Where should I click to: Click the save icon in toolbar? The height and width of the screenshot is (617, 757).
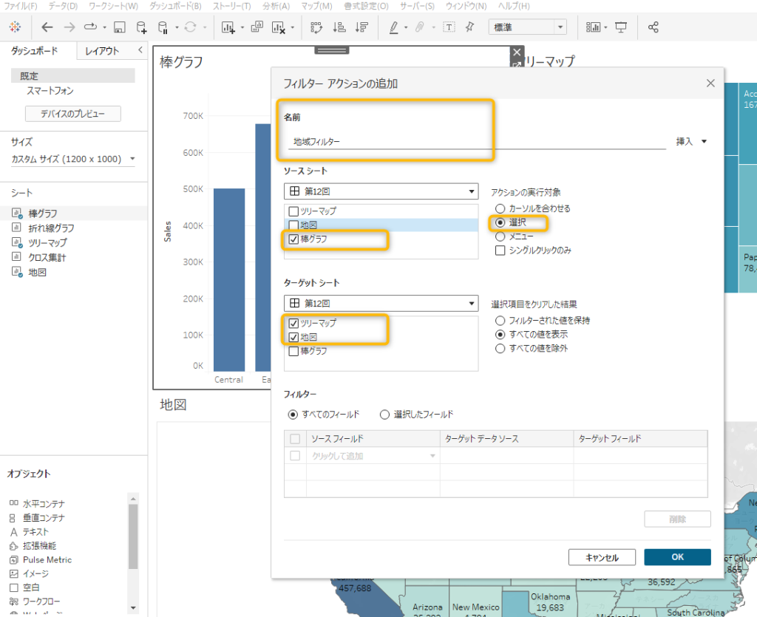(119, 27)
